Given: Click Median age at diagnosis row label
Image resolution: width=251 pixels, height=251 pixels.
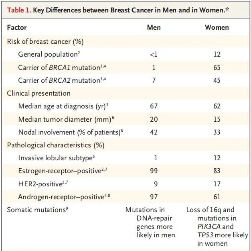Looking at the screenshot, I should pos(61,106).
